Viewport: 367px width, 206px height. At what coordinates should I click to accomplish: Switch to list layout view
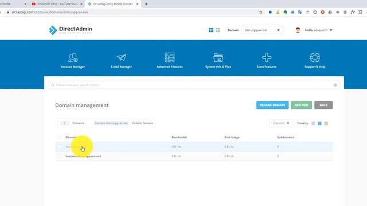(x=218, y=30)
